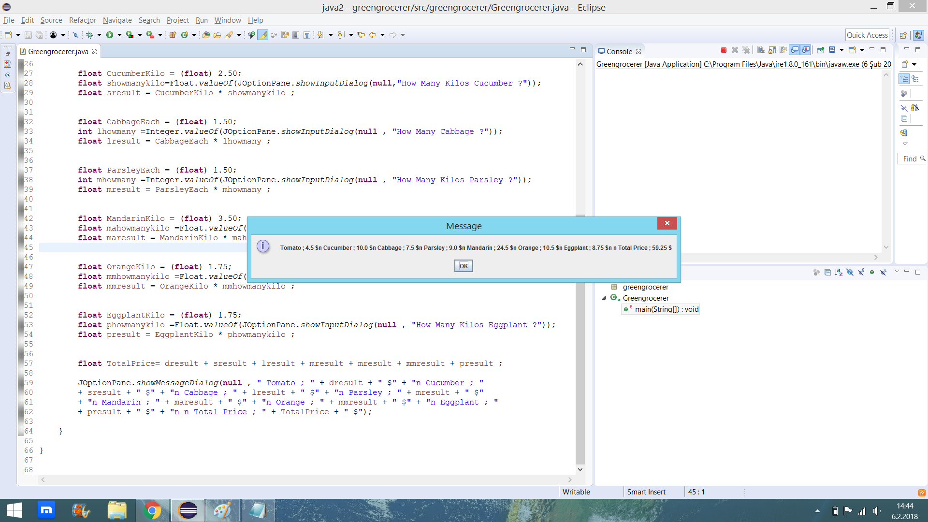The image size is (928, 522).
Task: Open Coverage dropdown arrow
Action: point(140,35)
